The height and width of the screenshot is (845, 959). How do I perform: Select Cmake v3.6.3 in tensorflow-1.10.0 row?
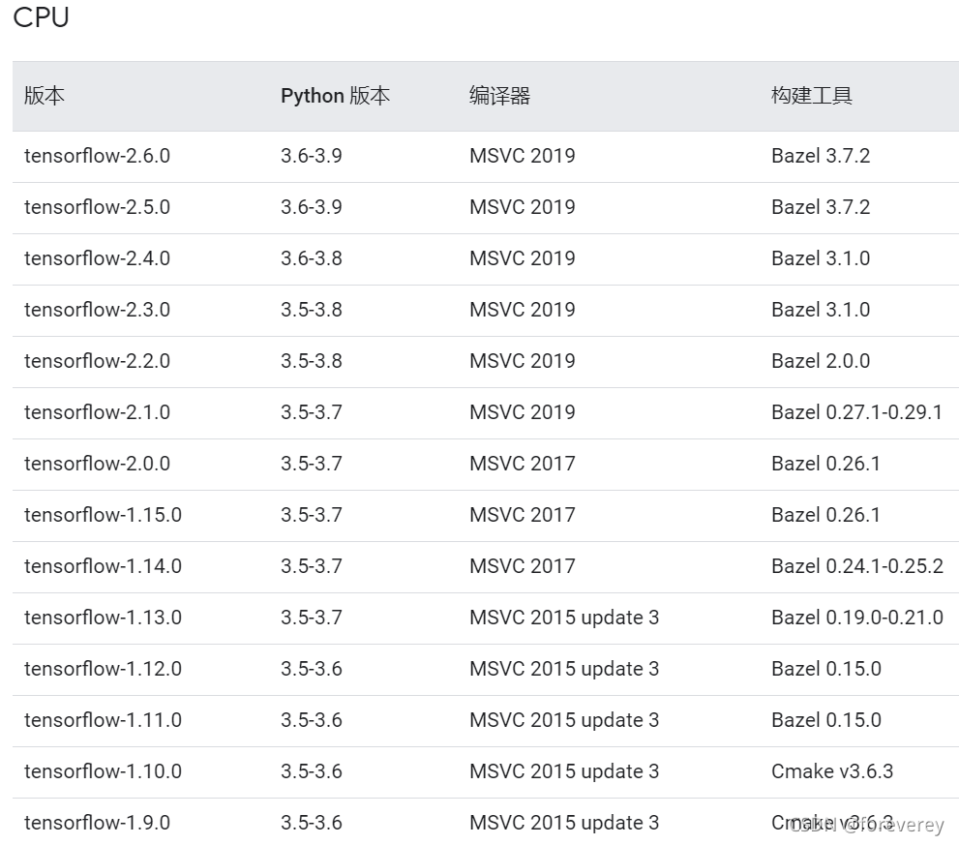(832, 772)
